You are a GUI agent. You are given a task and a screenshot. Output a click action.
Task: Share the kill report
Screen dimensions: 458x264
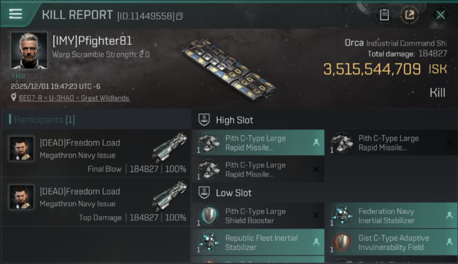[x=409, y=15]
